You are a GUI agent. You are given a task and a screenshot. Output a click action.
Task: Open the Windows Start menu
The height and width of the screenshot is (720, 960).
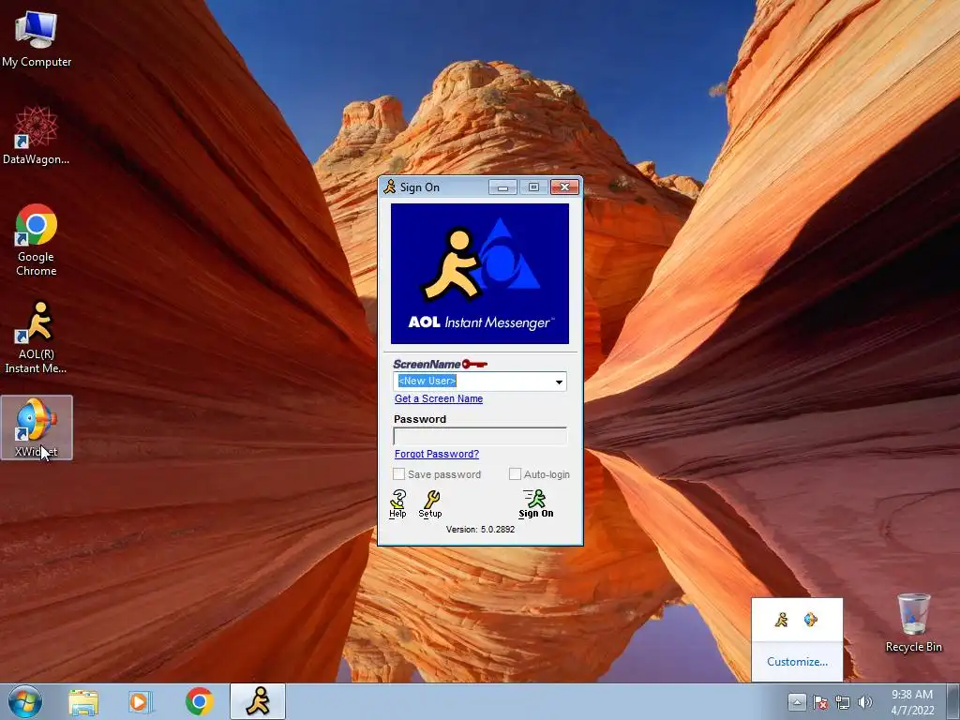25,701
